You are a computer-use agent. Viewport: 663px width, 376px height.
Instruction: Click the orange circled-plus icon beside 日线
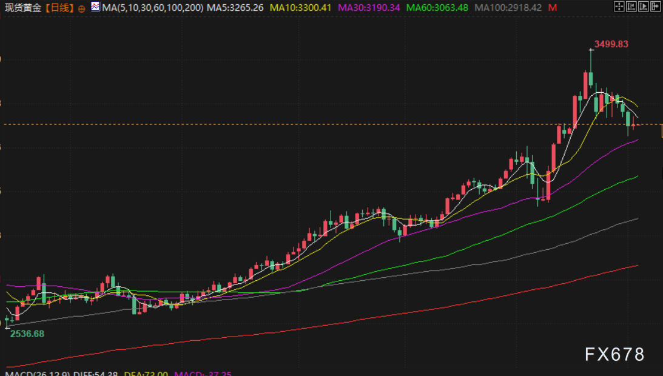82,8
